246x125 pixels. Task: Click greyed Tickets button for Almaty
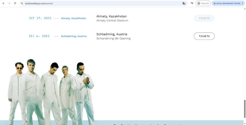[204, 18]
